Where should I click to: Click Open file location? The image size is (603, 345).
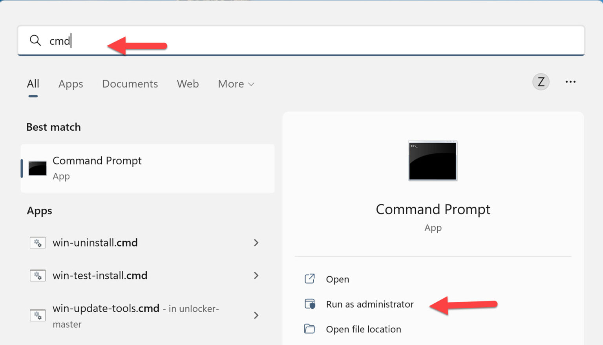363,329
